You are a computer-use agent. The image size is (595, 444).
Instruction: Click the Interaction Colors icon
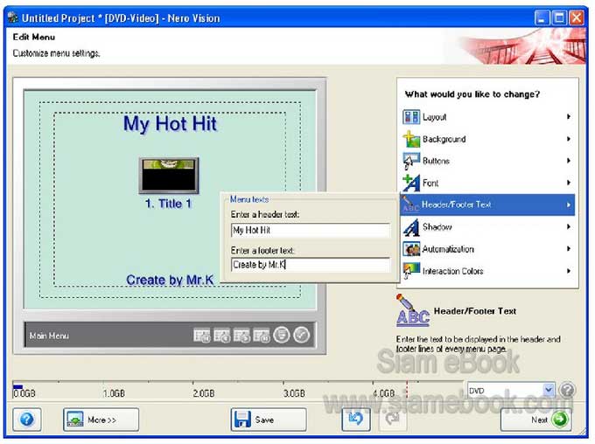tap(411, 271)
